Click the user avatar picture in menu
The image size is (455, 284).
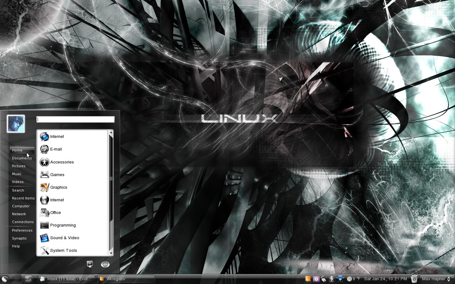click(x=16, y=124)
